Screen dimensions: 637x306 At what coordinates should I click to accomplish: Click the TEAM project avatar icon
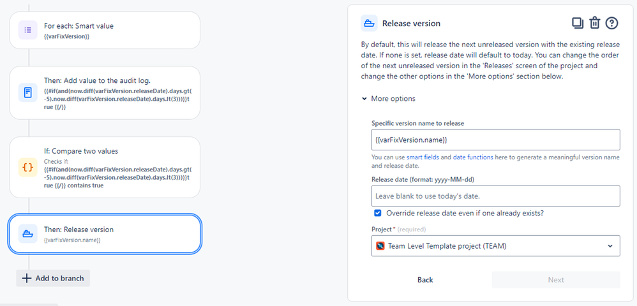tap(380, 246)
